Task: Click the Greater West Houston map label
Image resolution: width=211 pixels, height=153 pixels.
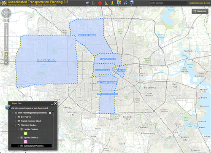Action: point(46,61)
